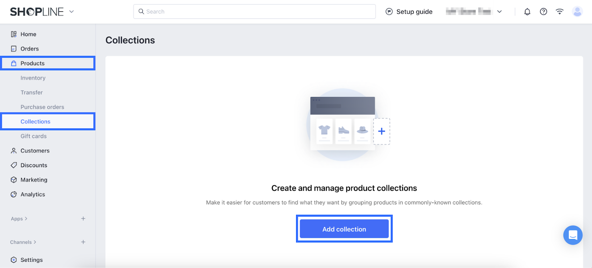Open the user avatar profile
Viewport: 592px width, 268px height.
pyautogui.click(x=577, y=11)
